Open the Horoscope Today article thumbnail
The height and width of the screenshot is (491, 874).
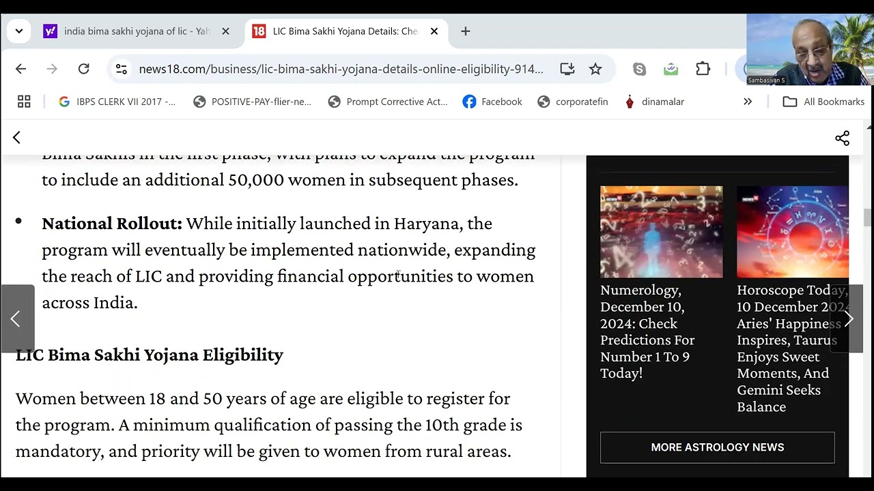coord(792,232)
